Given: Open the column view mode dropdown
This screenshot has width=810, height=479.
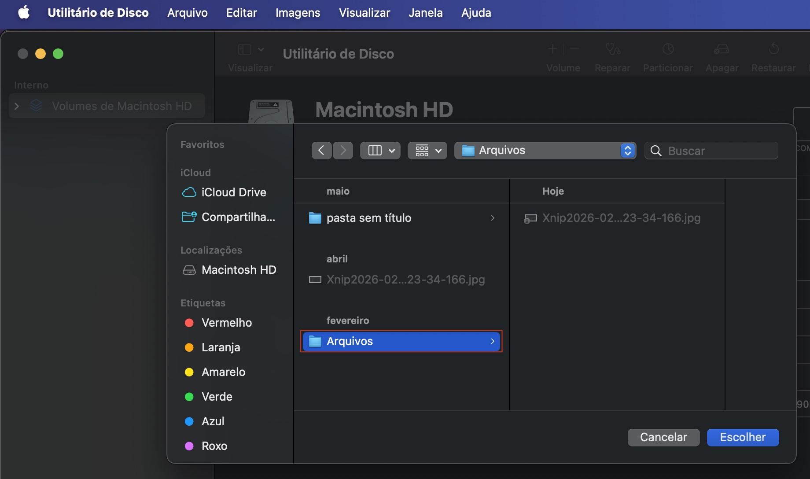Looking at the screenshot, I should (x=380, y=151).
